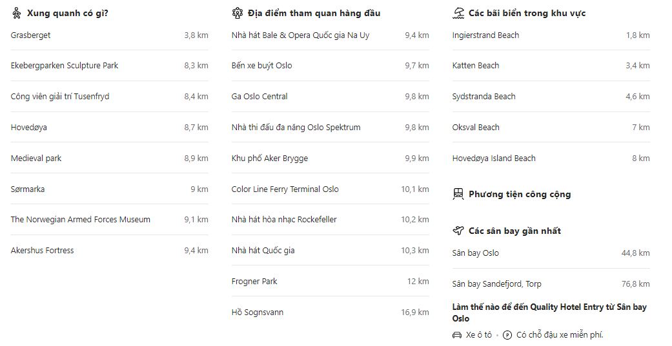Click the Xe ô tô transport option
The image size is (672, 346).
pos(478,335)
